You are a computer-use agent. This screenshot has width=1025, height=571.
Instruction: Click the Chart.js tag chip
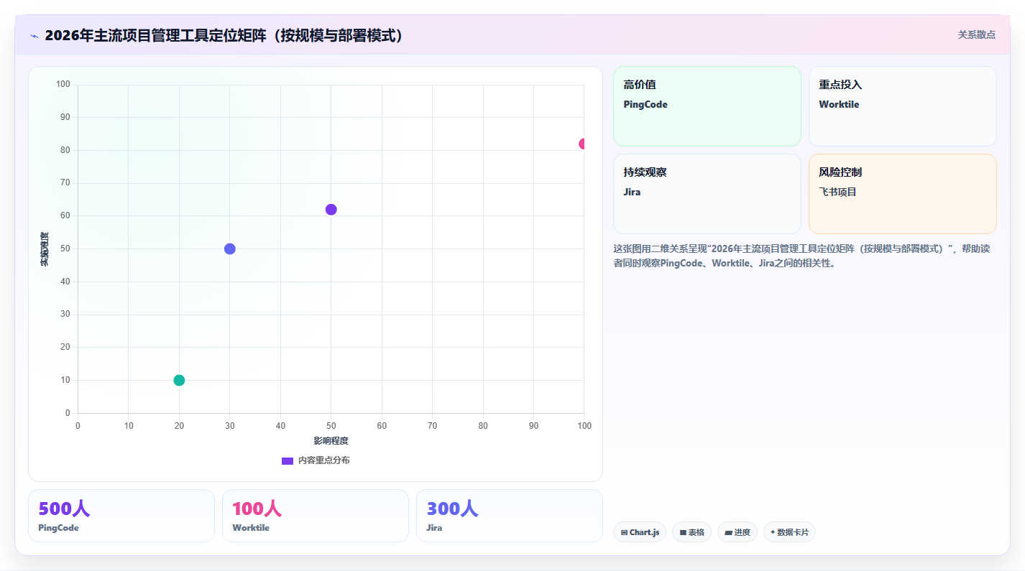click(x=640, y=532)
